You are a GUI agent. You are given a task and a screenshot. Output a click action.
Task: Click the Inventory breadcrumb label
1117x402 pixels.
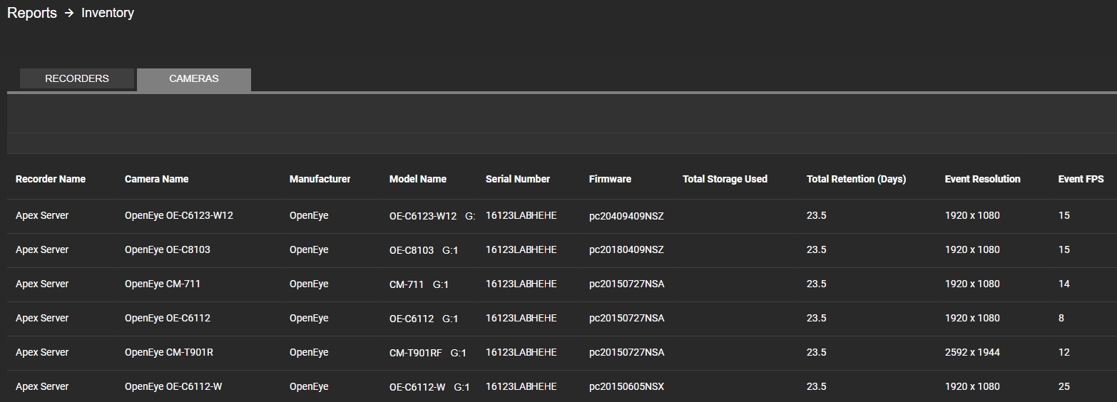[108, 13]
